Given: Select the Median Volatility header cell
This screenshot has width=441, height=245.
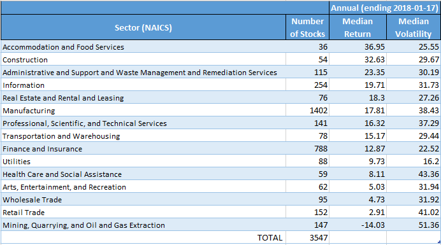Looking at the screenshot, I should (414, 27).
